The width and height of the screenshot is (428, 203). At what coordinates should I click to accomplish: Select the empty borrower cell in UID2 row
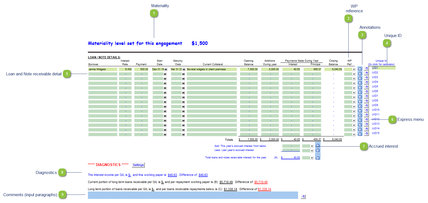(102, 74)
